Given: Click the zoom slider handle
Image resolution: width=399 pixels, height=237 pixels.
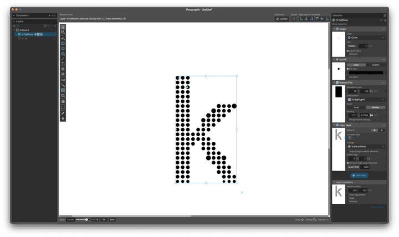Looking at the screenshot, I should coord(86,219).
